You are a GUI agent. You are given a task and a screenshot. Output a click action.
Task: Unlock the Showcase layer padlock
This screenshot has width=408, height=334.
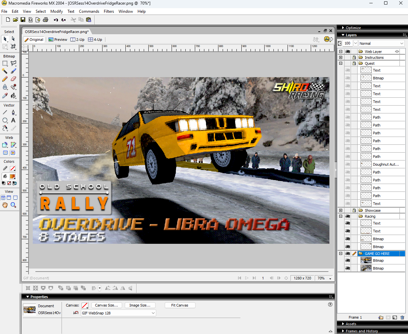click(x=354, y=210)
